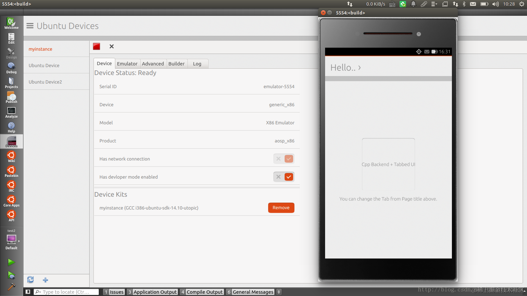Stop the emulator with red square
Viewport: 527px width, 296px height.
pos(97,46)
